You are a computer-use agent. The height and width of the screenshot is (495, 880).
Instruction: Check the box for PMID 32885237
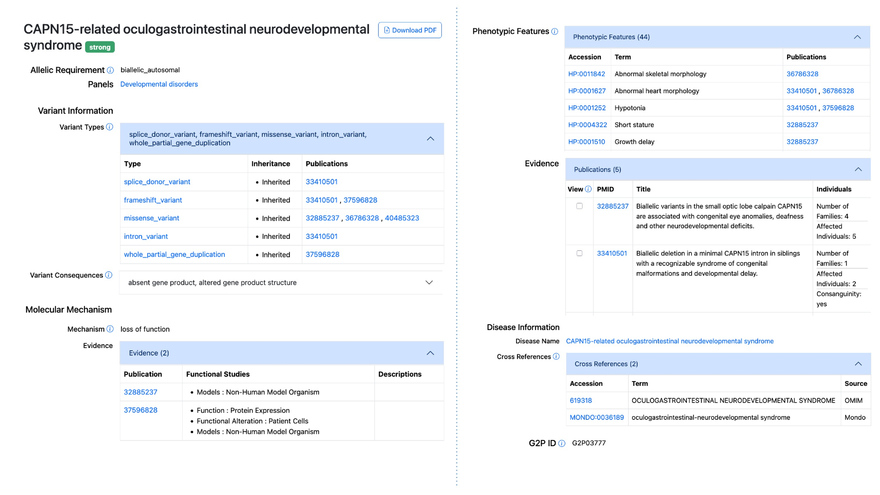point(579,206)
